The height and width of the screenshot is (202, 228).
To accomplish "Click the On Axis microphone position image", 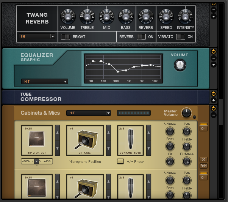I will 85,140.
